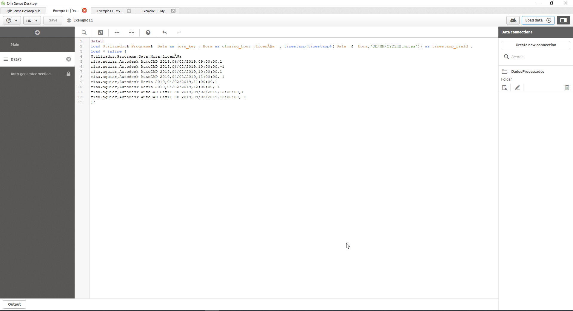Image resolution: width=573 pixels, height=311 pixels.
Task: Activate syntax help mode
Action: (148, 33)
